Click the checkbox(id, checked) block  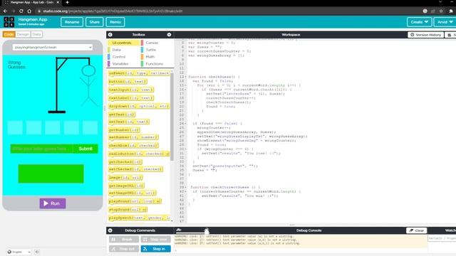click(133, 145)
